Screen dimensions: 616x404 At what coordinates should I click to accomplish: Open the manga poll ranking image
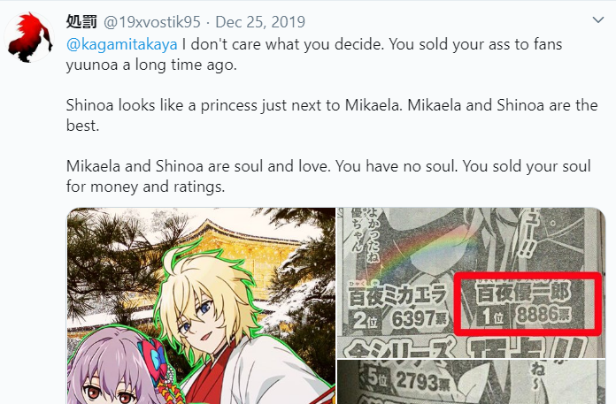[471, 282]
